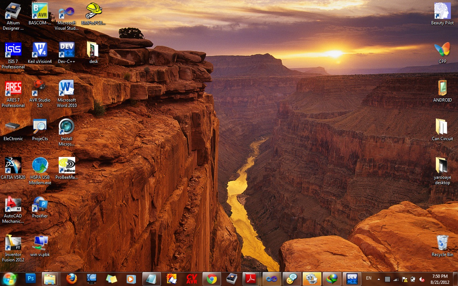Switch to the highlighted camera-gear taskbar app
This screenshot has width=458, height=286.
[312, 278]
